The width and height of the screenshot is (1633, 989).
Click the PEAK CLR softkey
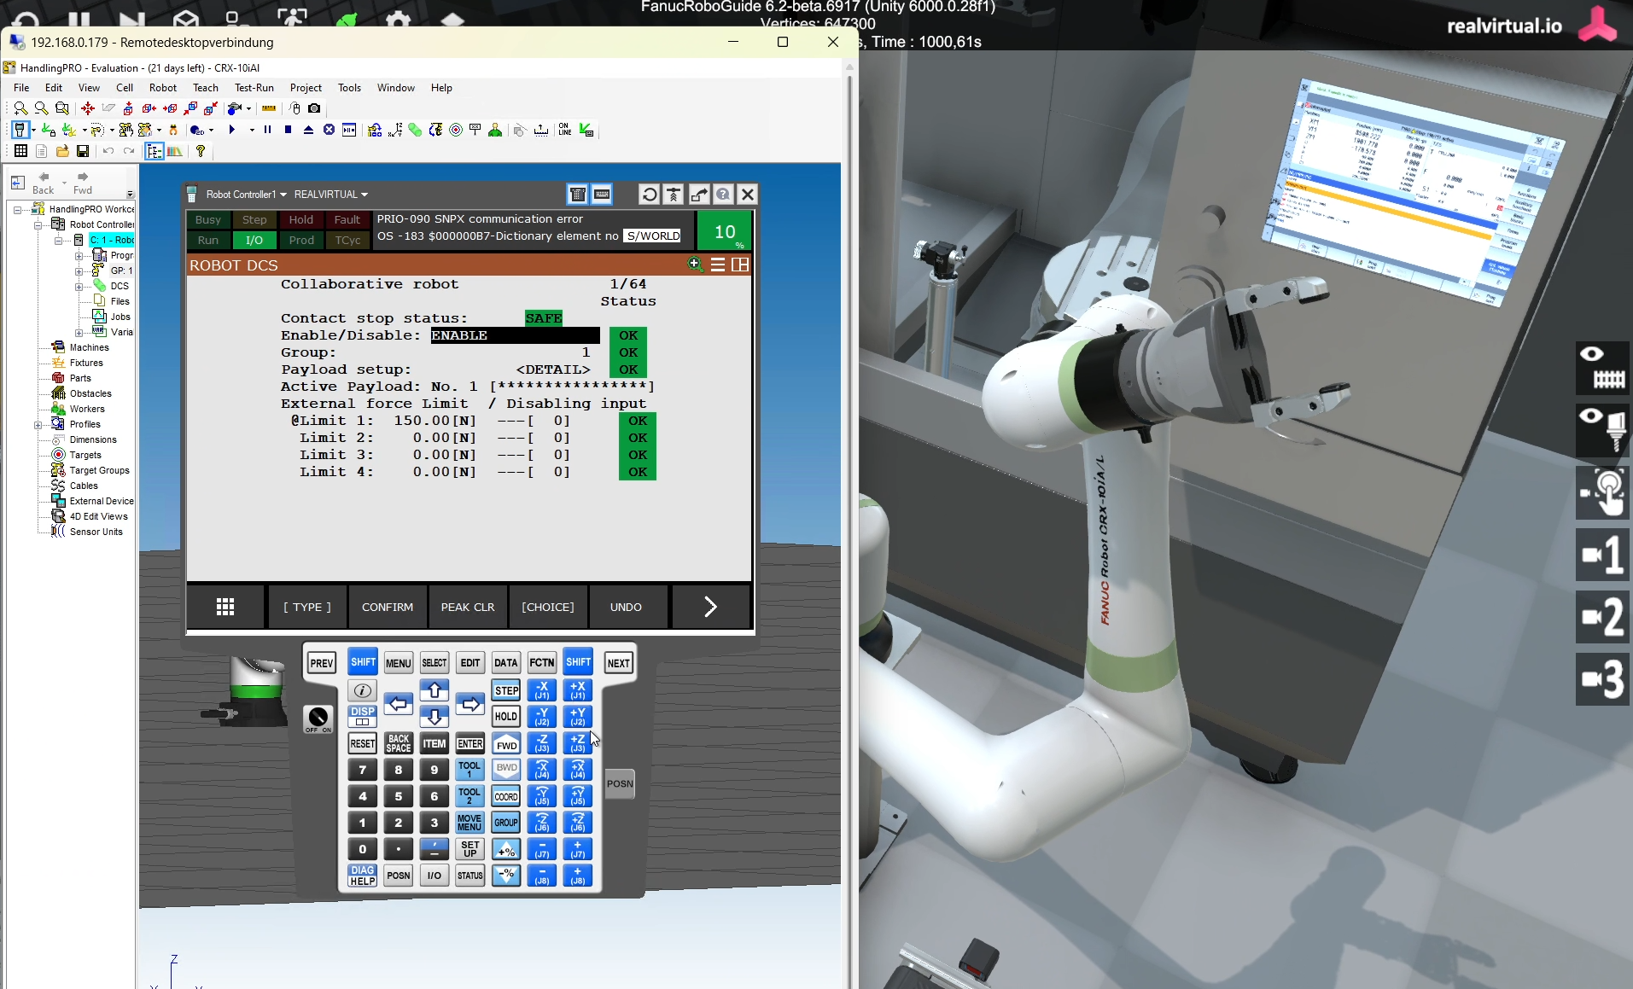468,607
